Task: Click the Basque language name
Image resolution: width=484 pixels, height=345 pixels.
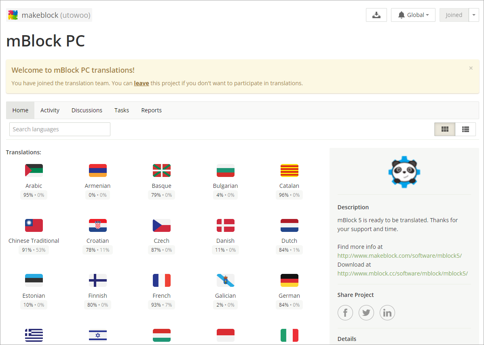Action: 162,186
